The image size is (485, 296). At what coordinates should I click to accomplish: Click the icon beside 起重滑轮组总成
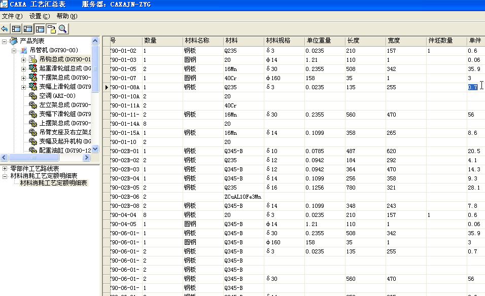[33, 68]
